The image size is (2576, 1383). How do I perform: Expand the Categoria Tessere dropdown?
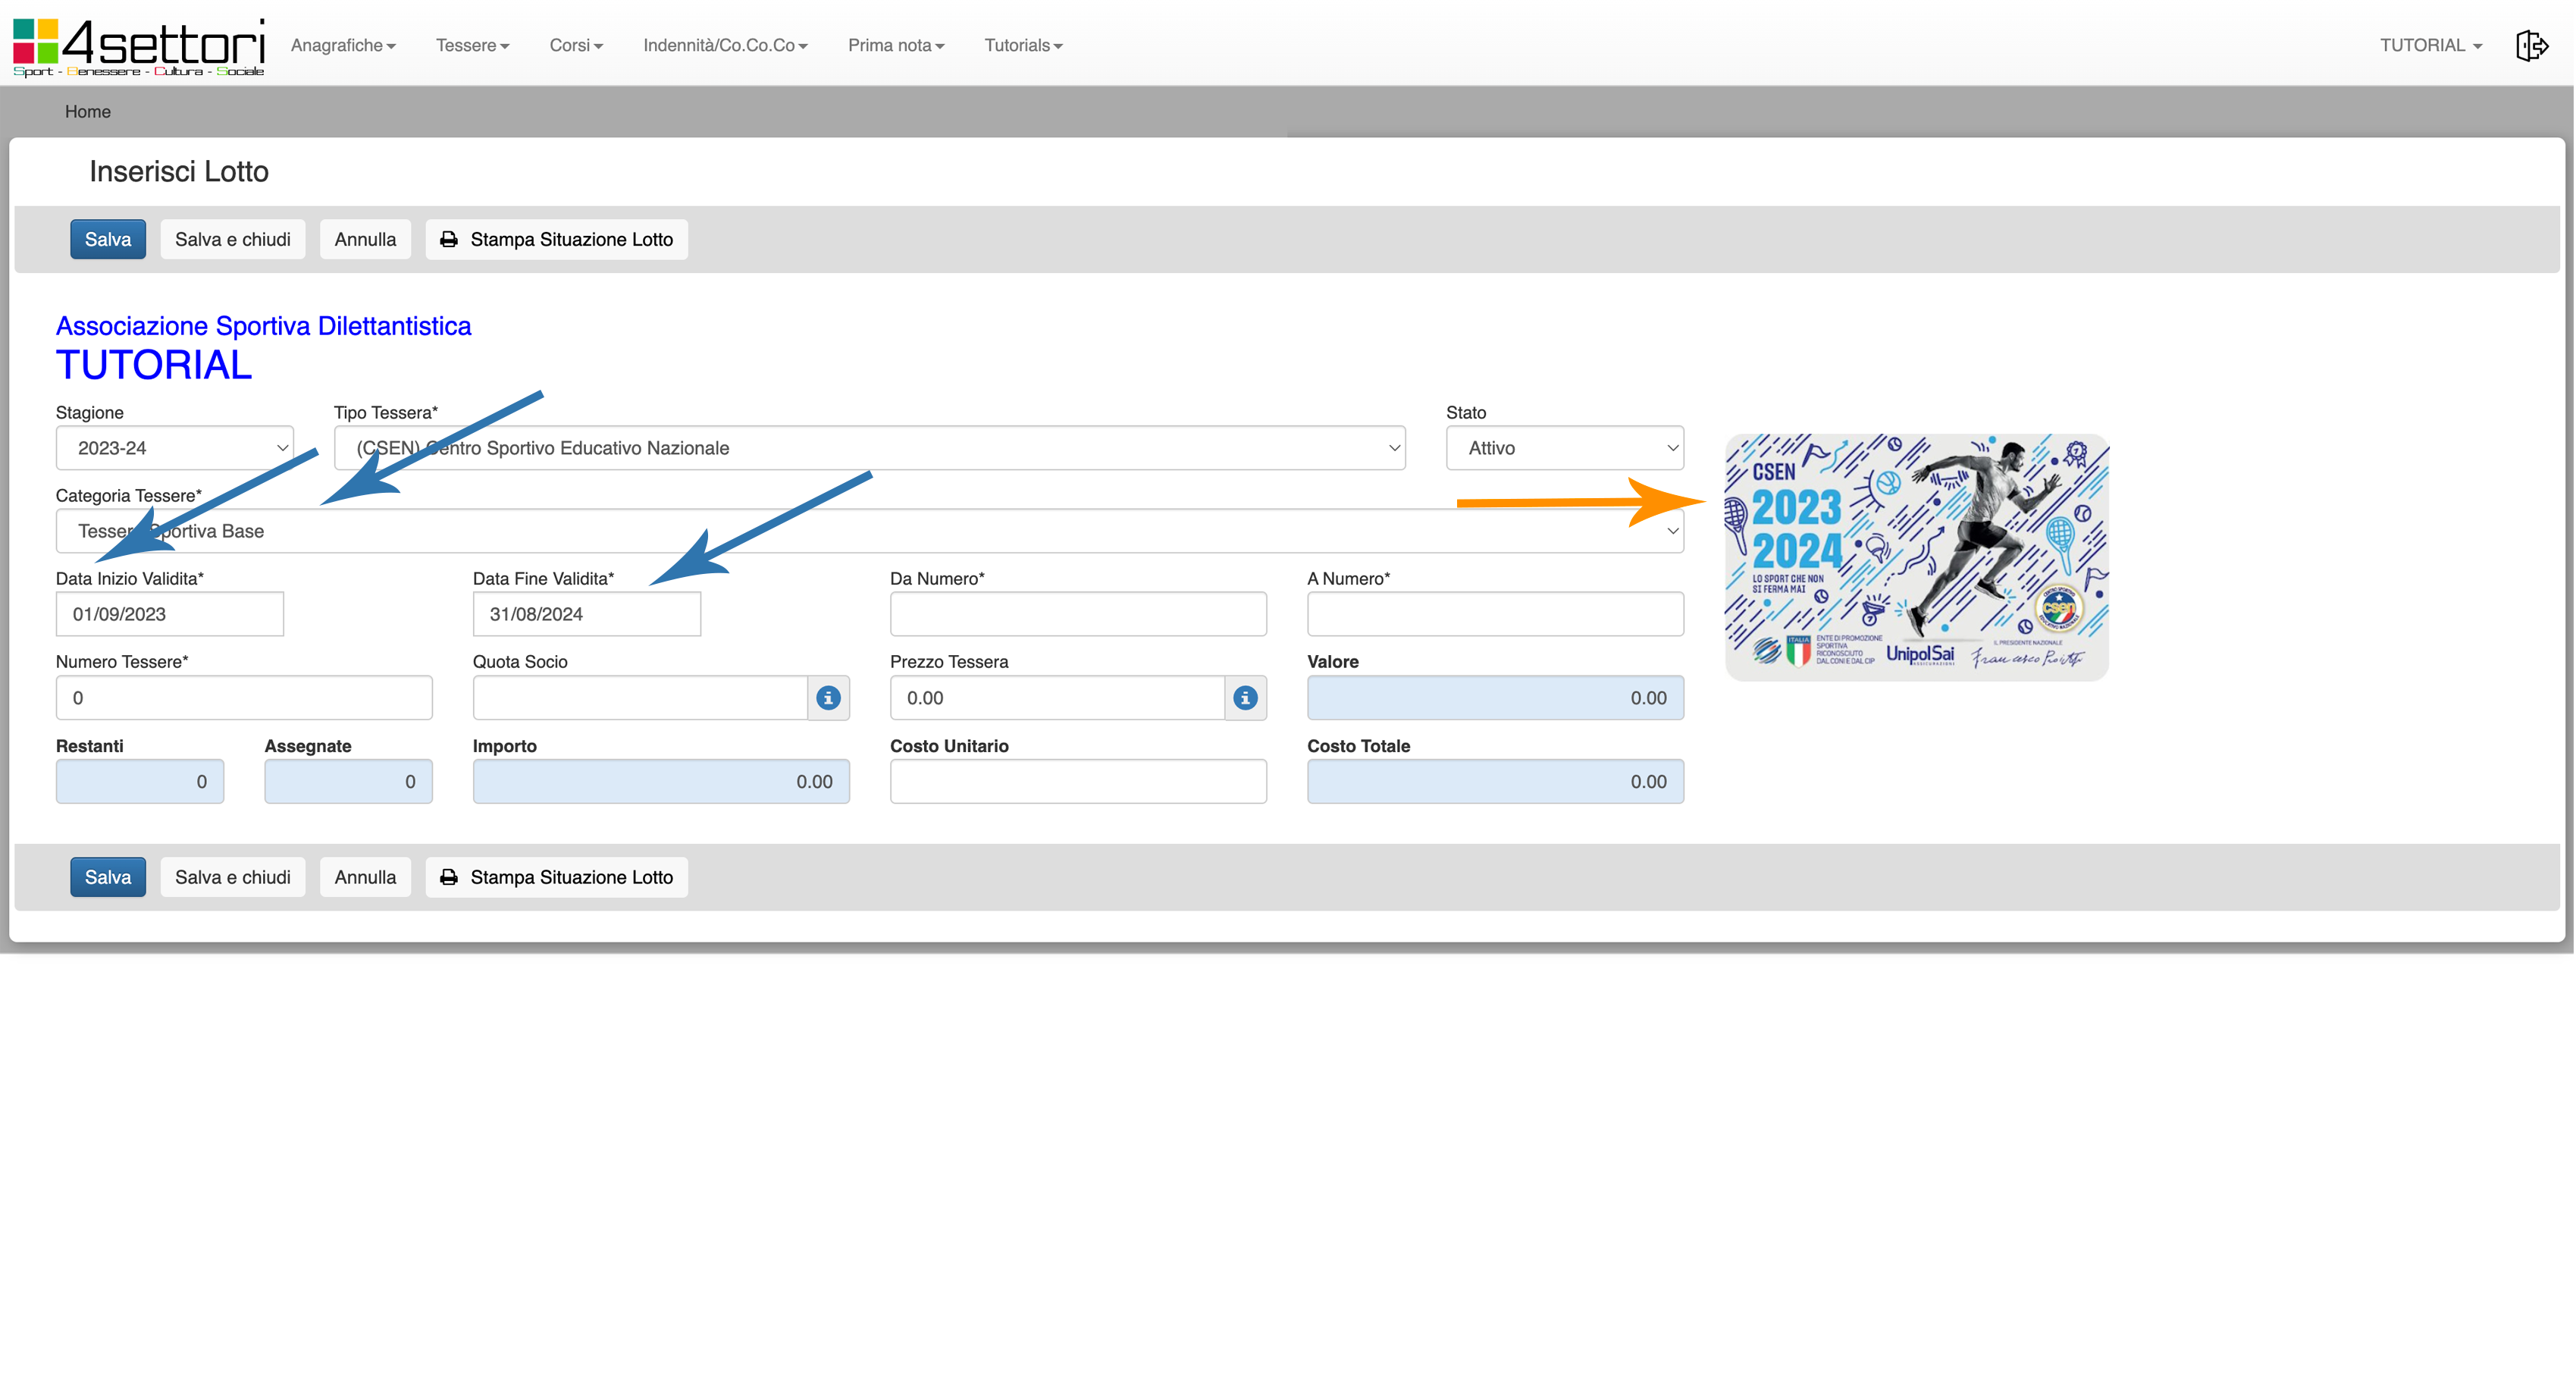[869, 531]
